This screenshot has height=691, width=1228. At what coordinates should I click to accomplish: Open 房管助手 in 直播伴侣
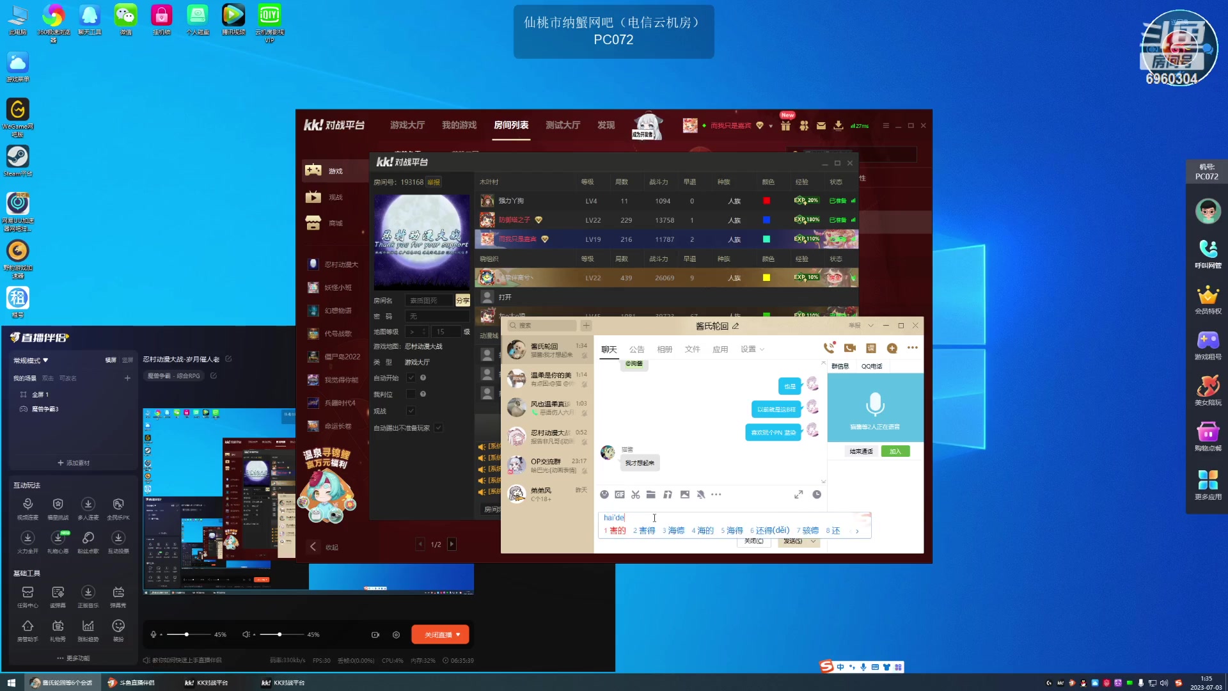pyautogui.click(x=28, y=630)
